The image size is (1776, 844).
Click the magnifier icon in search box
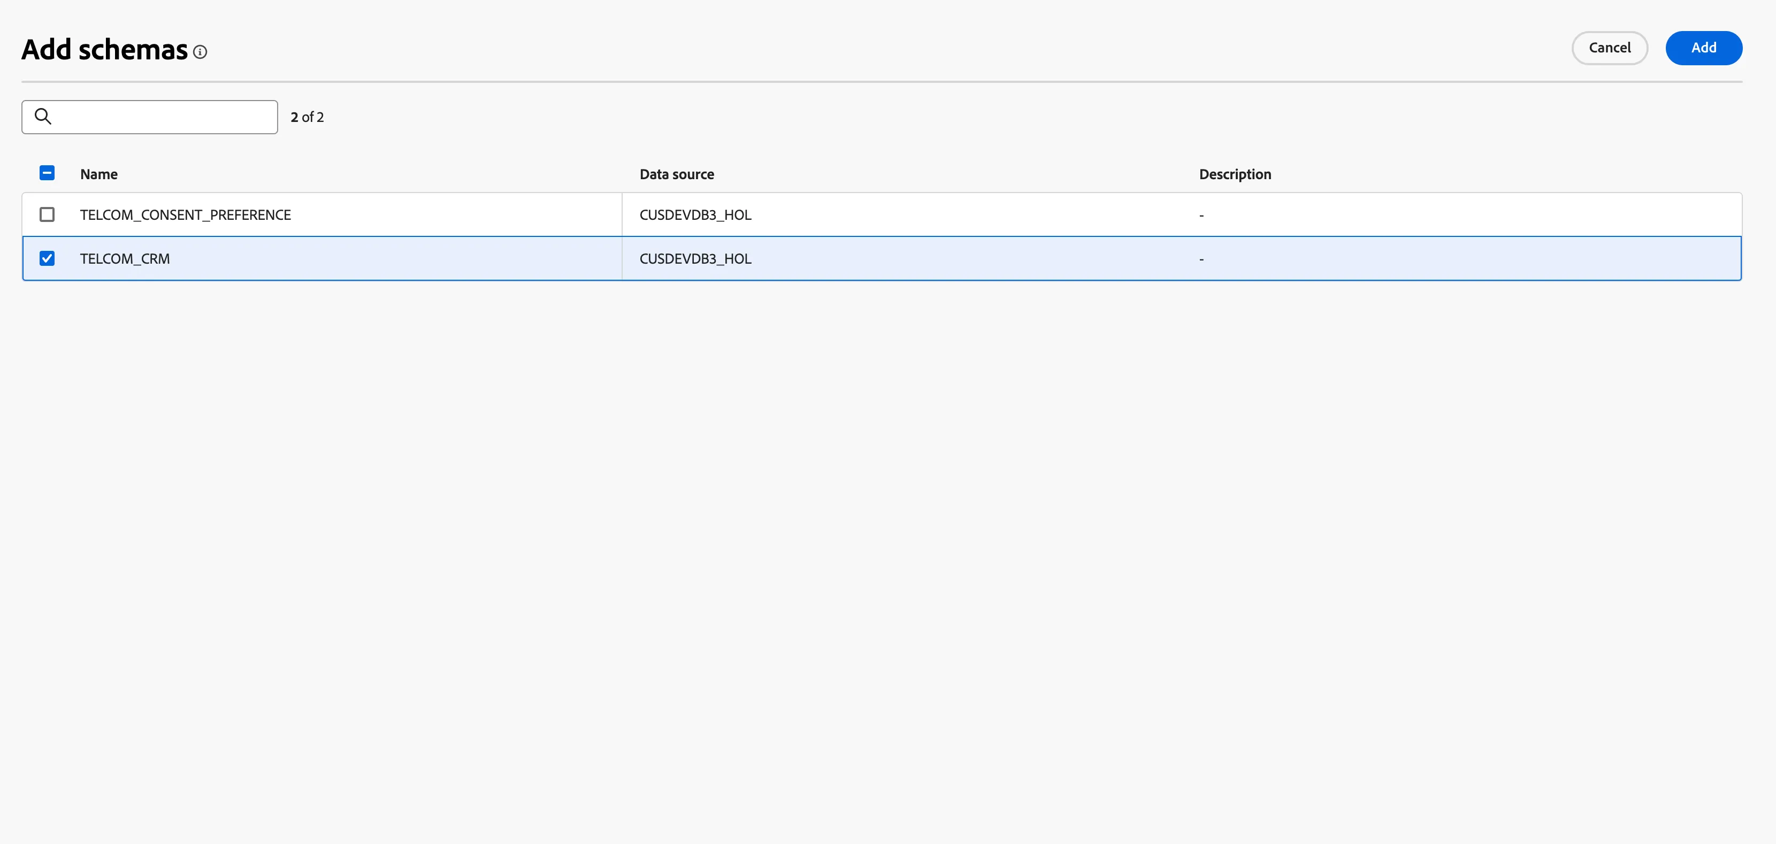(x=43, y=117)
